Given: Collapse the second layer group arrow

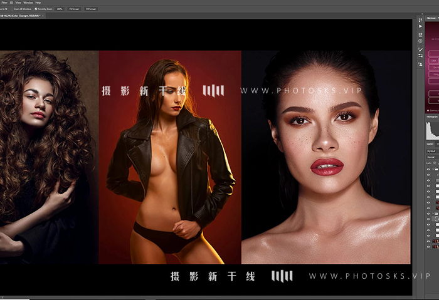Looking at the screenshot, I should pyautogui.click(x=433, y=214).
